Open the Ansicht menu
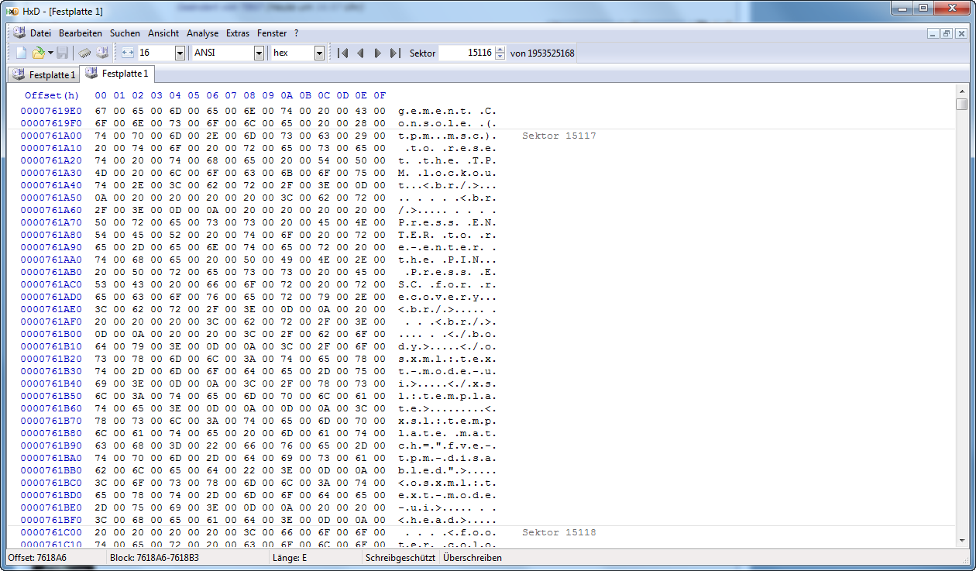Viewport: 976px width, 571px height. click(163, 33)
